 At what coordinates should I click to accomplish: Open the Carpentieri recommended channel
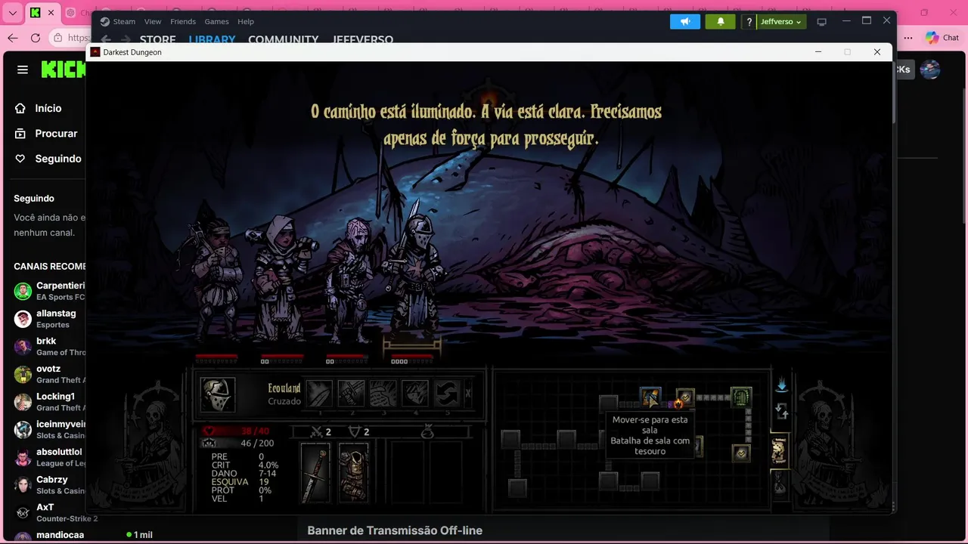coord(48,291)
